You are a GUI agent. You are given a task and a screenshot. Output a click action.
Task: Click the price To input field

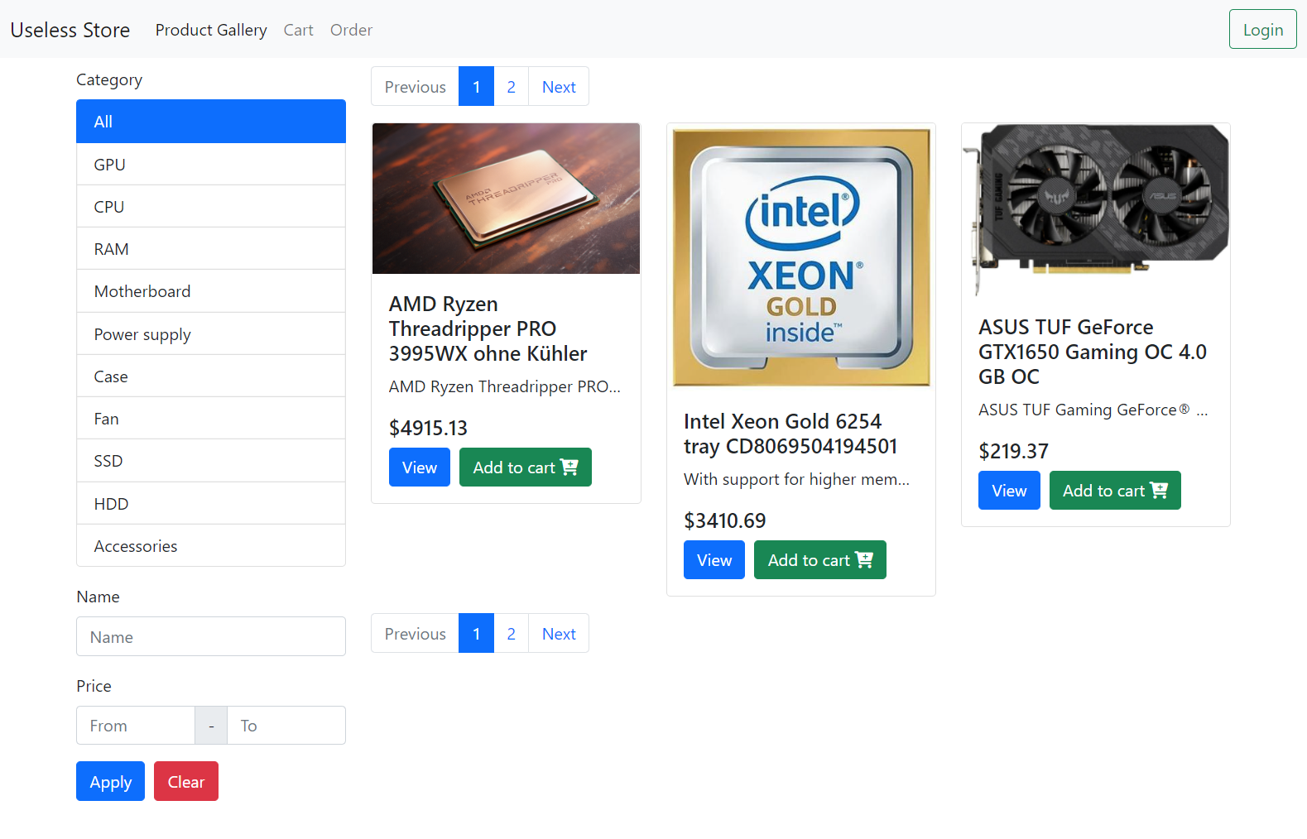pos(286,726)
